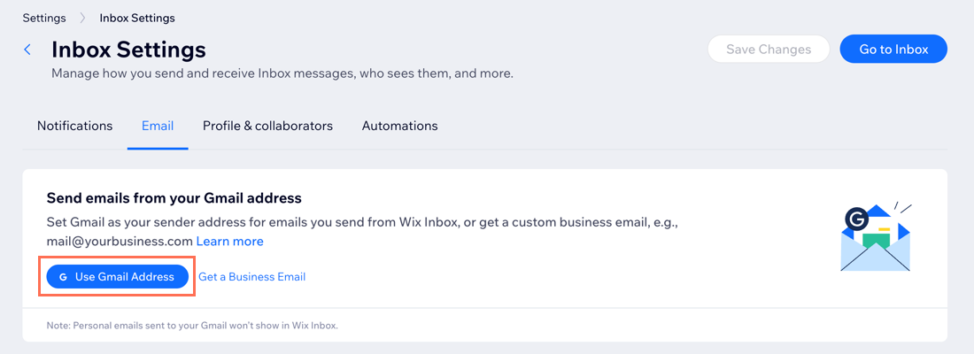Open the Settings breadcrumb link

pos(44,18)
